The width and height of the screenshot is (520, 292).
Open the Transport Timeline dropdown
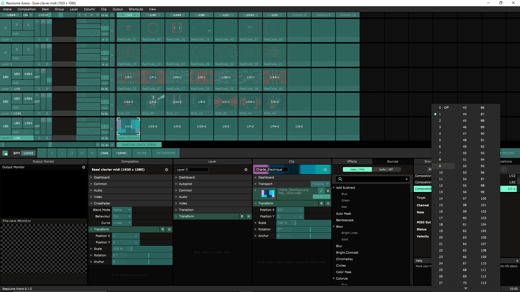[x=320, y=184]
